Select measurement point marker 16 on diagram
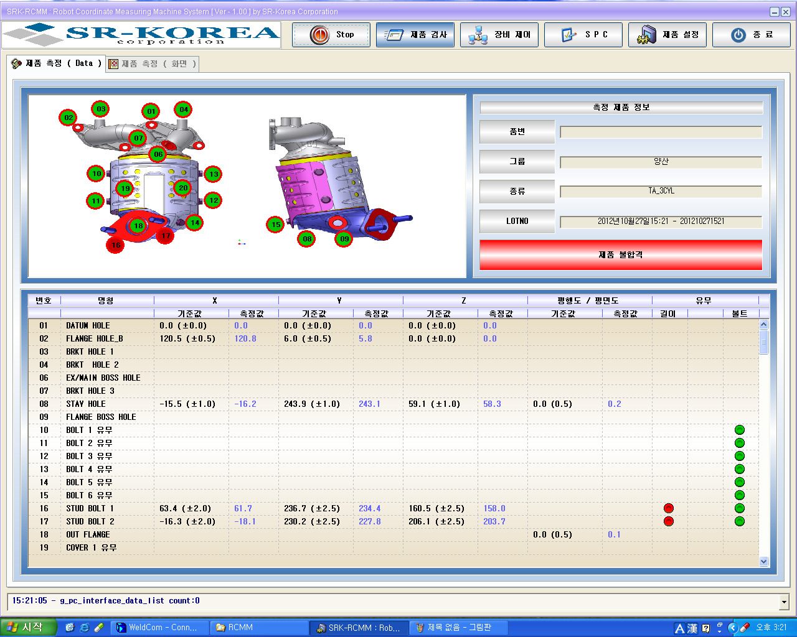Image resolution: width=797 pixels, height=637 pixels. click(116, 245)
